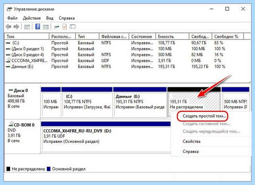Click the 108,77 ГБ capacity cell

167,43
